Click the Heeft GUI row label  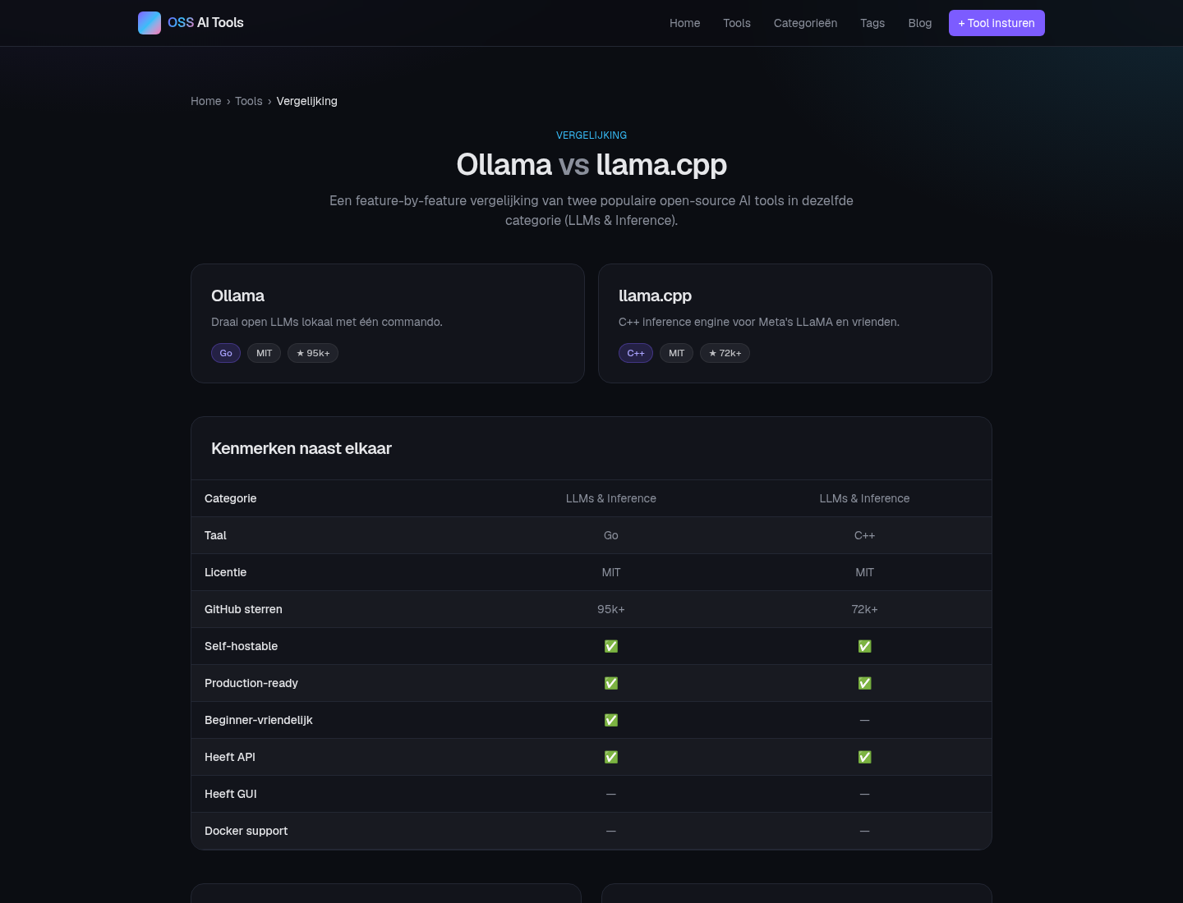click(x=231, y=794)
